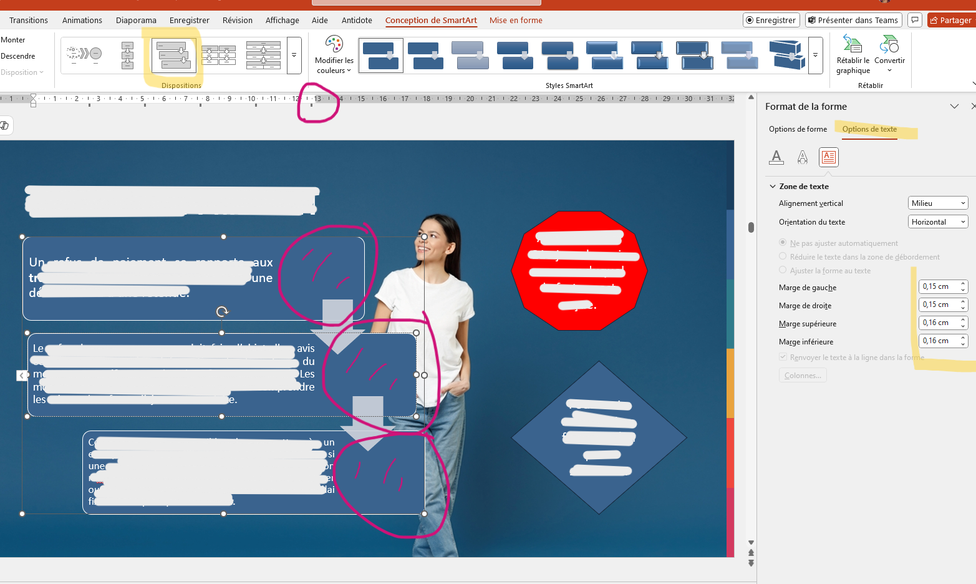Screen dimensions: 976x584
Task: Click Marge inférieure value field
Action: (939, 341)
